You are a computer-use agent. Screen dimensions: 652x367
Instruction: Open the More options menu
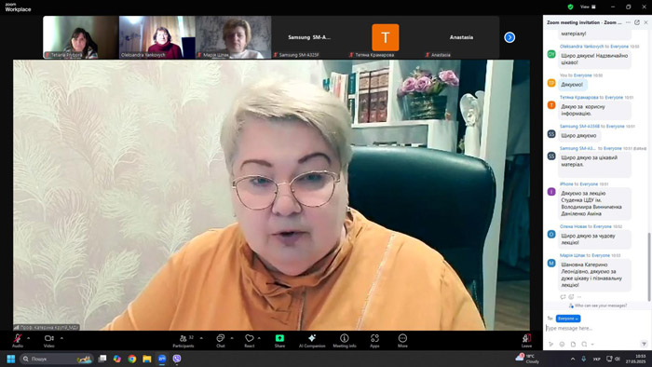402,340
